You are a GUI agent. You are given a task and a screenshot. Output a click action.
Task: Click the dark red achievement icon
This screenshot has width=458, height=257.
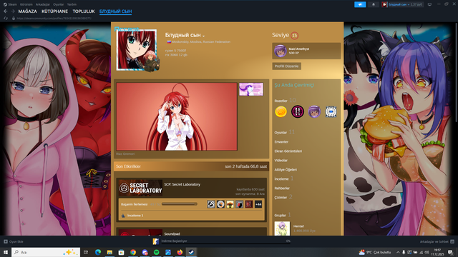pos(249,204)
